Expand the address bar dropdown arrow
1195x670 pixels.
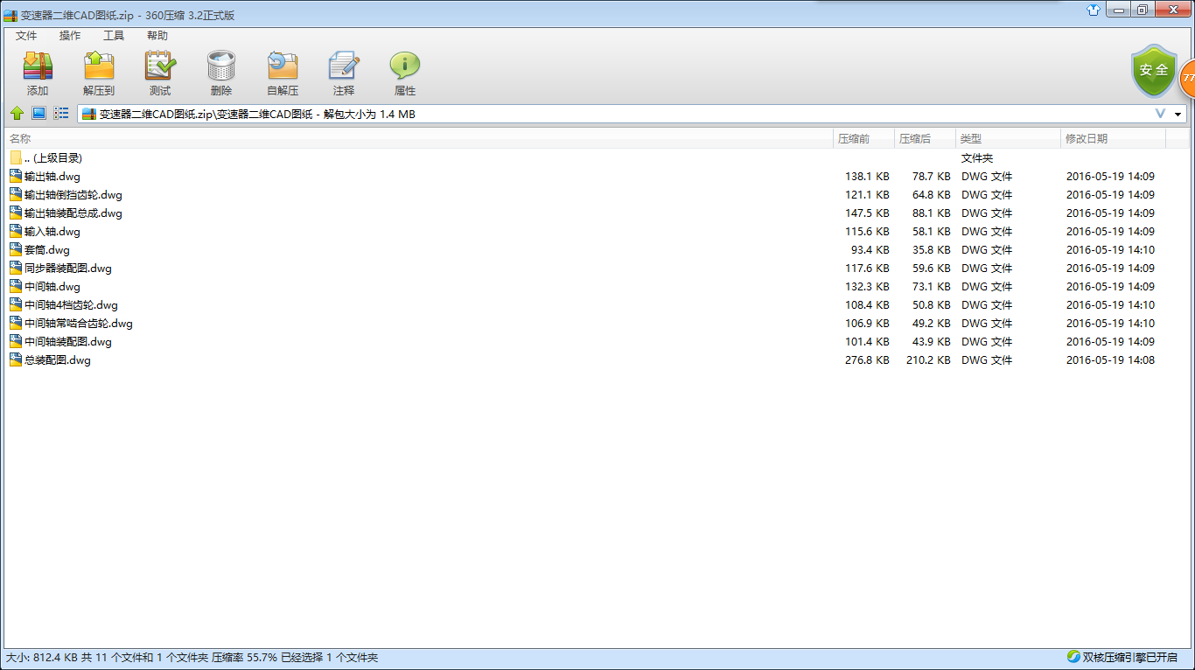1178,115
